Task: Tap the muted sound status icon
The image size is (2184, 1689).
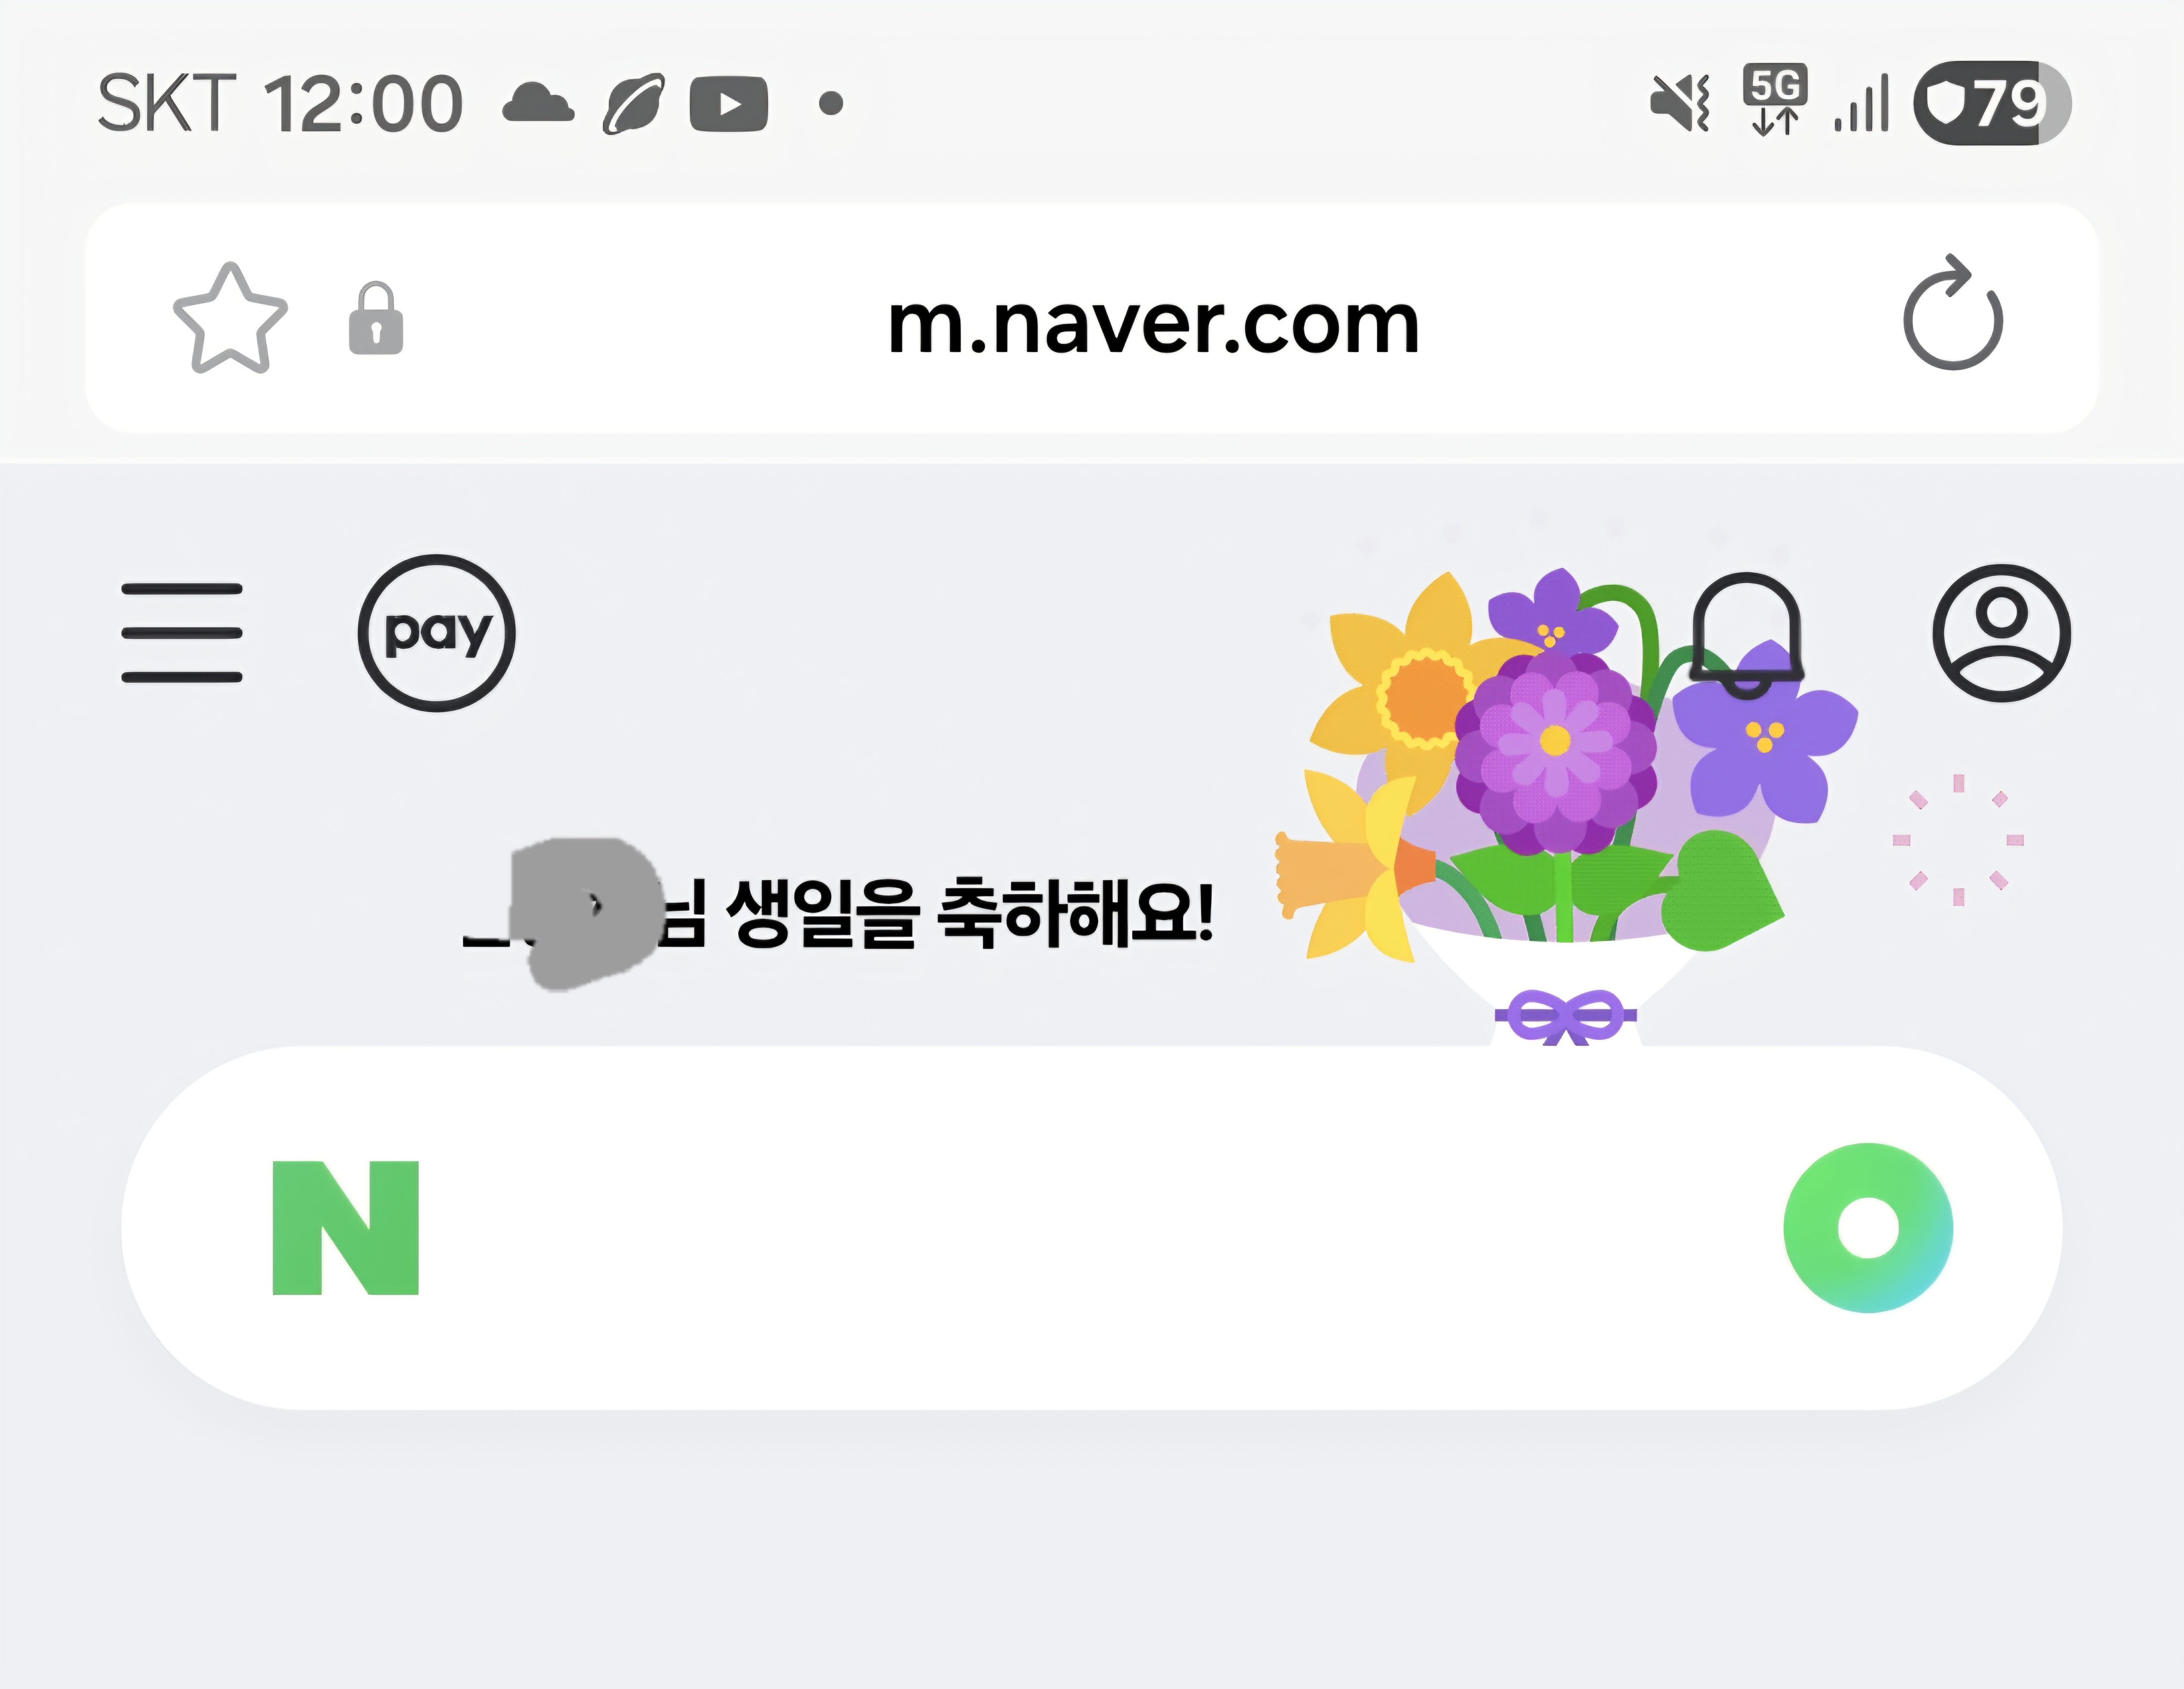Action: click(x=1680, y=103)
